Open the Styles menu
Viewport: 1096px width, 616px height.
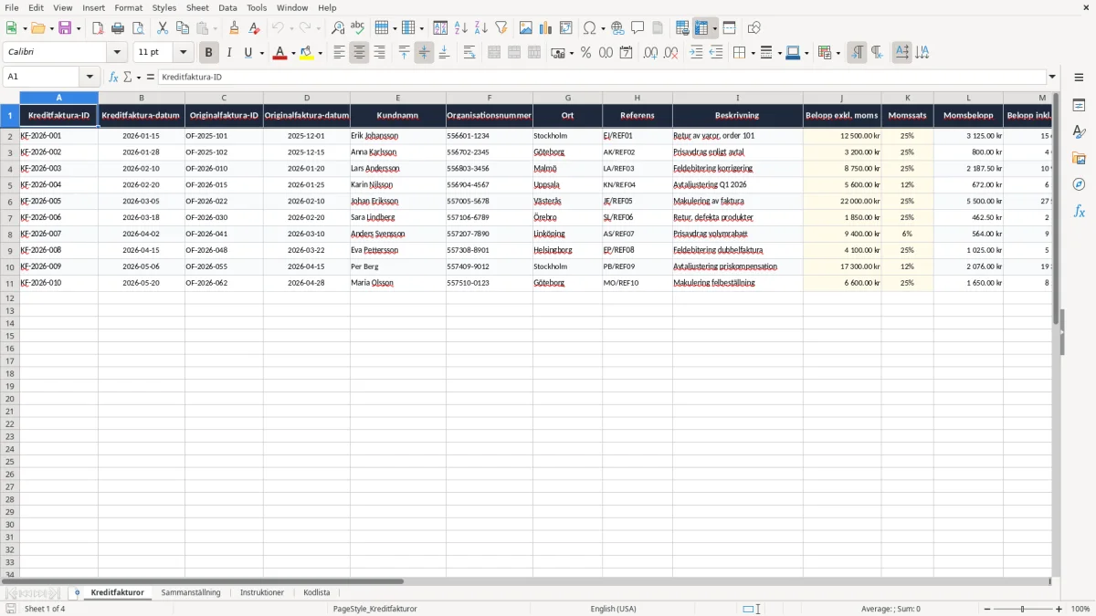tap(164, 7)
